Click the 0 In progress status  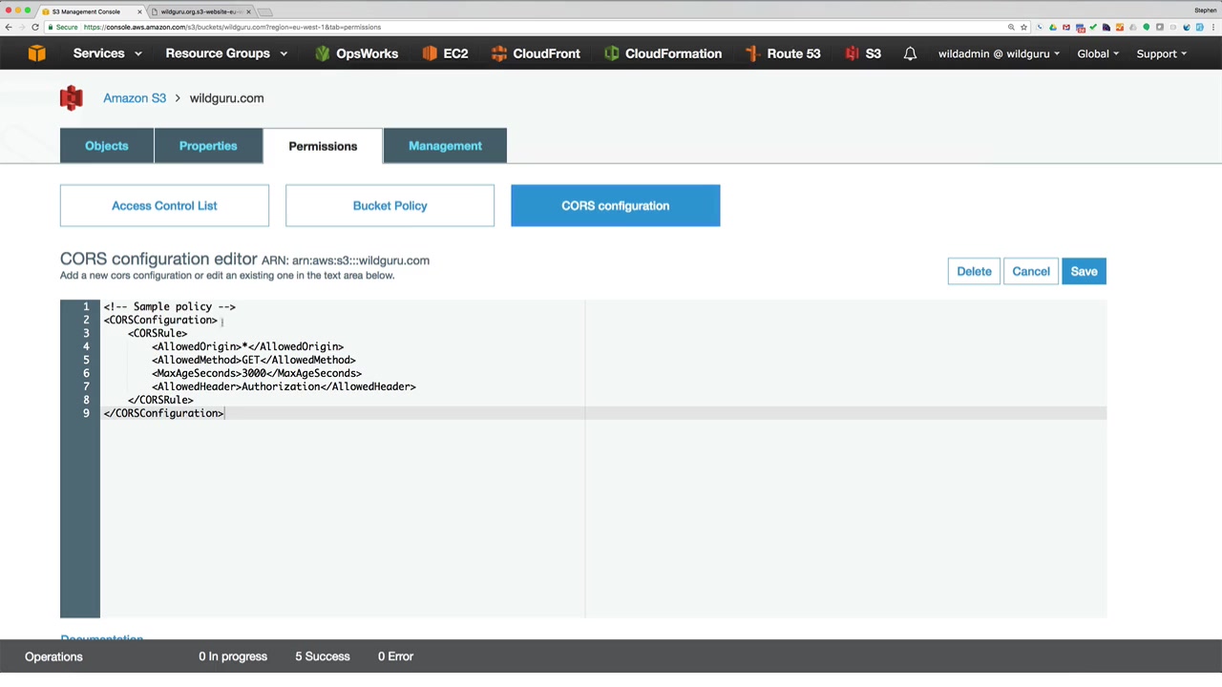coord(233,656)
